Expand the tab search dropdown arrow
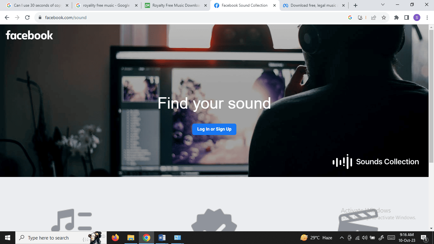Viewport: 434px width, 244px height. 383,5
